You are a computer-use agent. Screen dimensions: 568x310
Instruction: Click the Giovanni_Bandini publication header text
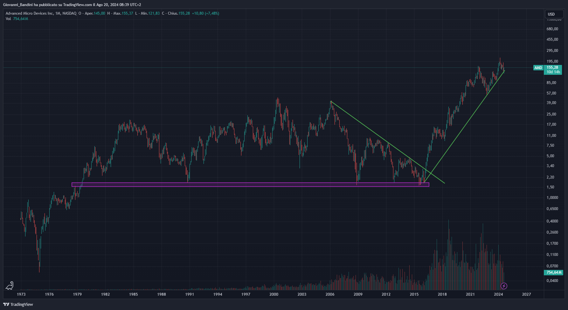coord(72,4)
